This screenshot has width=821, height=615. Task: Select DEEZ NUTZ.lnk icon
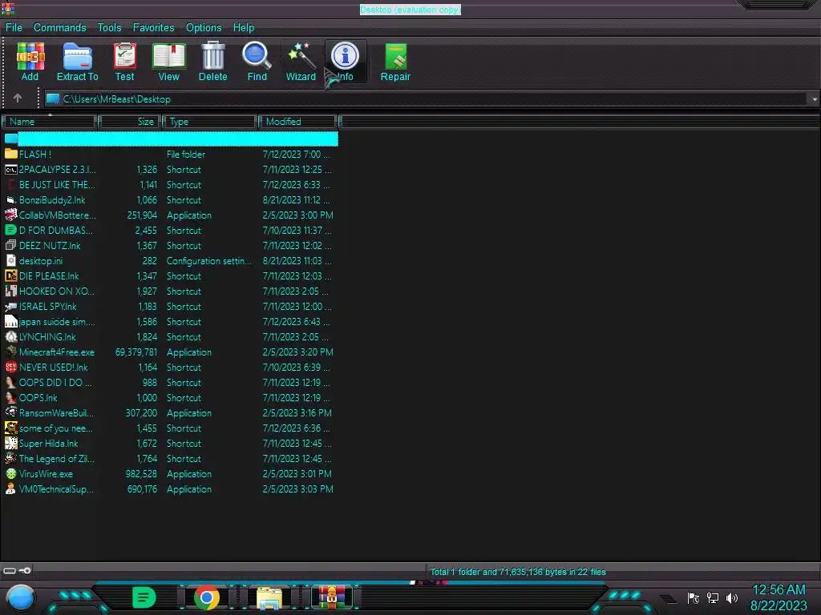click(11, 245)
